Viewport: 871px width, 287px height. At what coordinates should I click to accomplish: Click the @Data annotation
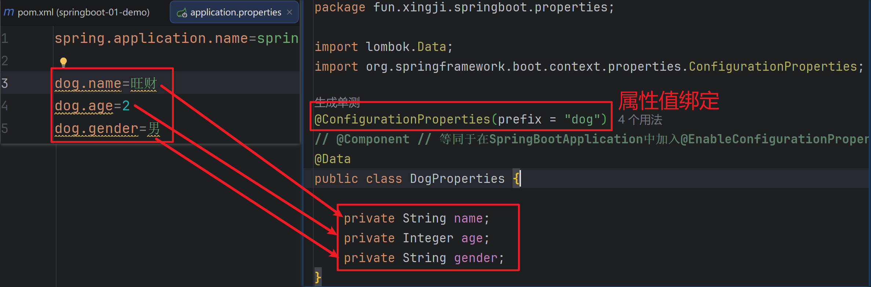(332, 159)
